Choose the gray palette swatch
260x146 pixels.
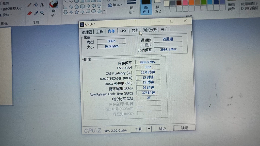coord(173,3)
